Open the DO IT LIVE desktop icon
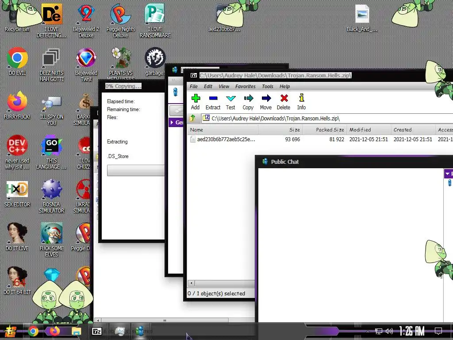The height and width of the screenshot is (340, 453). click(x=17, y=236)
